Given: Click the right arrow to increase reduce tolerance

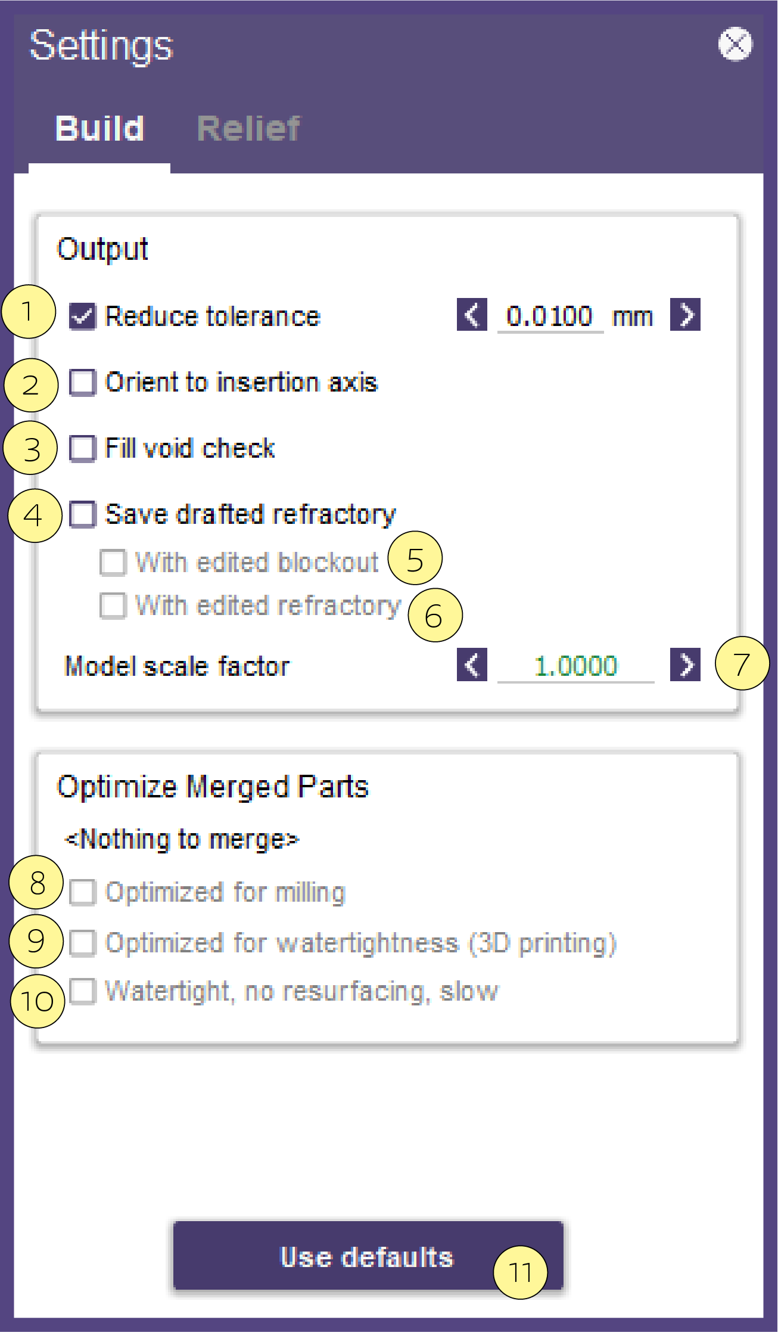Looking at the screenshot, I should coord(685,315).
